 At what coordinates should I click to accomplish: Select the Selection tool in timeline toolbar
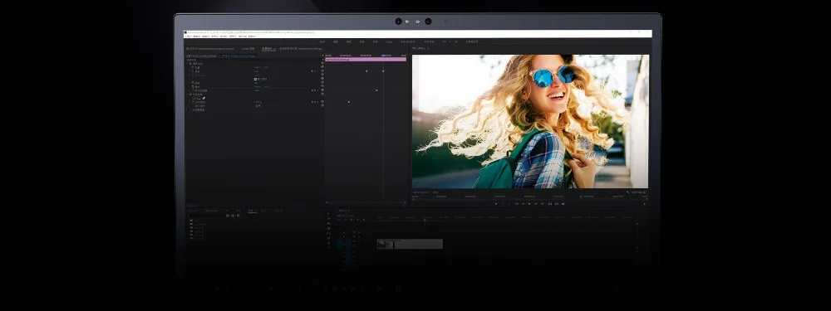pos(328,214)
